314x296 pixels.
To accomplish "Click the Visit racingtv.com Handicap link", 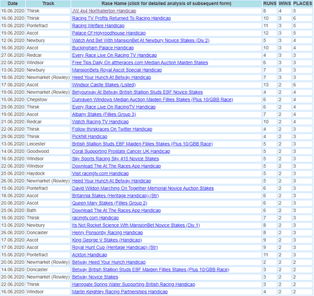I will click(x=100, y=173).
